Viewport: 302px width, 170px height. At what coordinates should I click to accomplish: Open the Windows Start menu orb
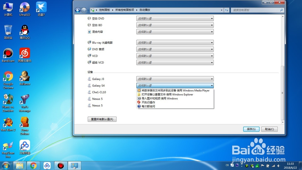click(x=6, y=165)
